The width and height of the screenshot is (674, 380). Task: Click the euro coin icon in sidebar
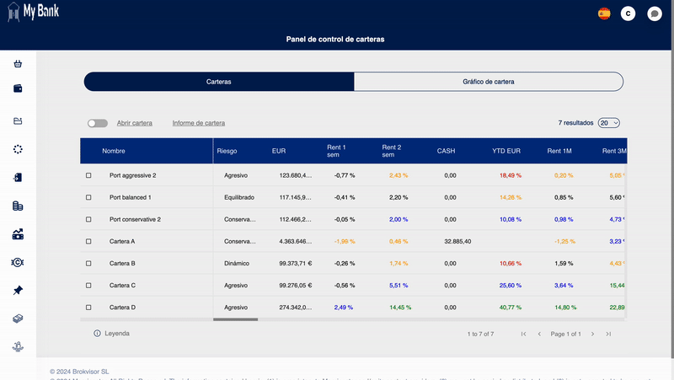click(x=18, y=262)
